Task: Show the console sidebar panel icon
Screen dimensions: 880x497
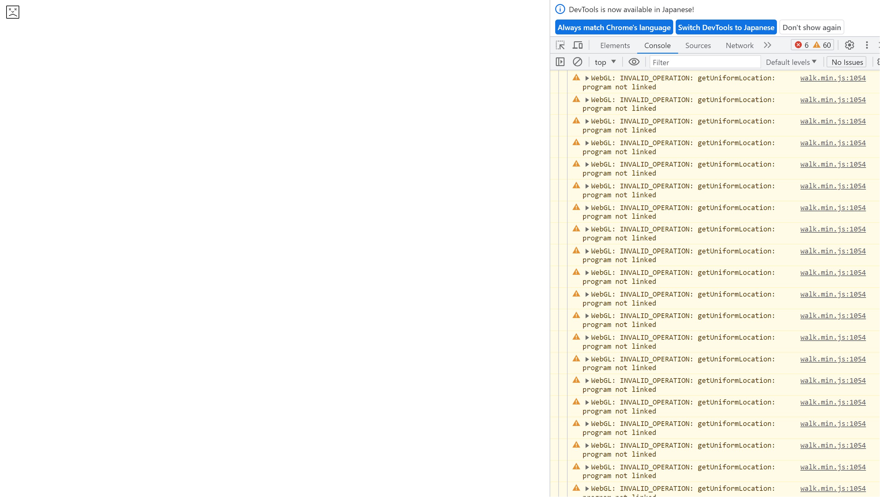Action: pyautogui.click(x=560, y=62)
